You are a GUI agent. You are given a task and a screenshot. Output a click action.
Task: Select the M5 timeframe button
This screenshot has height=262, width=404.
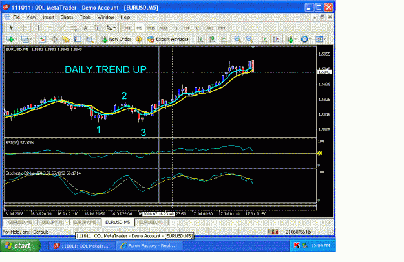tap(140, 28)
